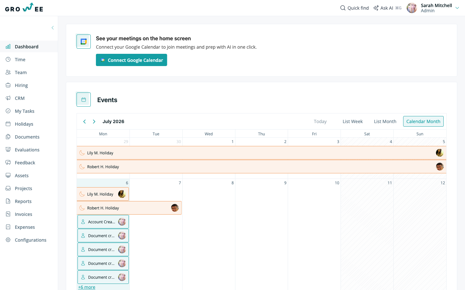Click the Growee logo
Image resolution: width=465 pixels, height=290 pixels.
[x=24, y=8]
